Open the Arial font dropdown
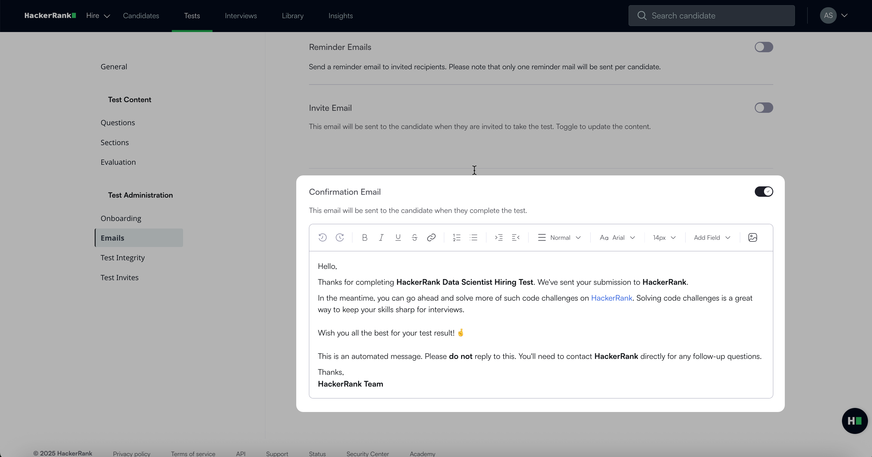Viewport: 872px width, 457px height. click(617, 237)
